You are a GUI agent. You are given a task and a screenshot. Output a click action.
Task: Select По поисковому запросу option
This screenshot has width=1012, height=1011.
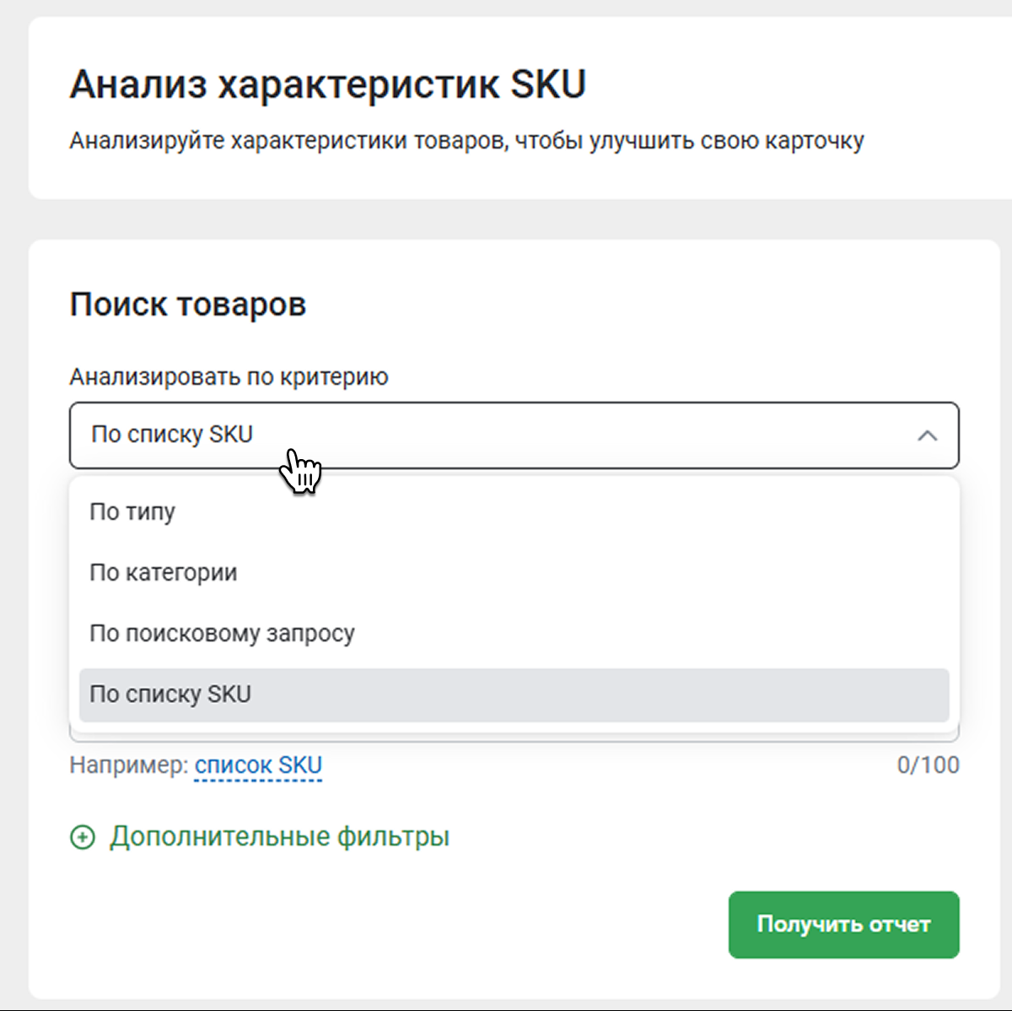[222, 634]
